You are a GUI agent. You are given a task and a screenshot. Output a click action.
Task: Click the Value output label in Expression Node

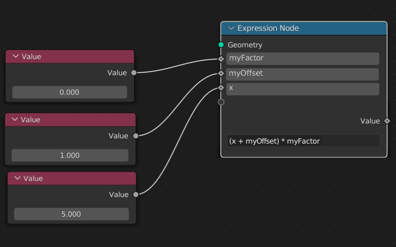tap(370, 121)
